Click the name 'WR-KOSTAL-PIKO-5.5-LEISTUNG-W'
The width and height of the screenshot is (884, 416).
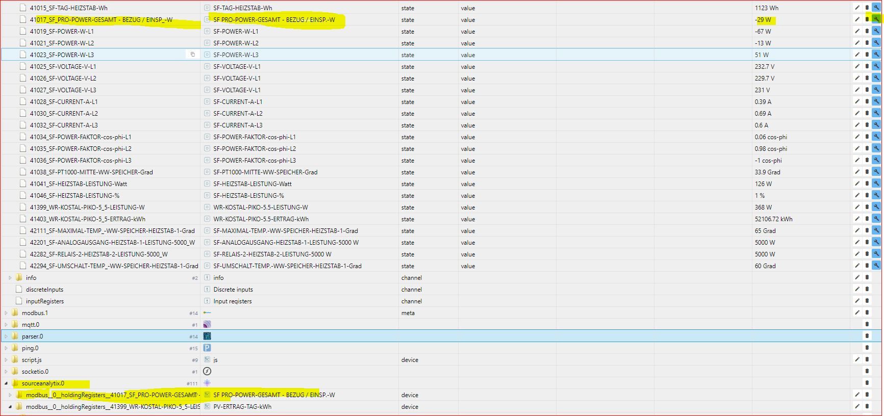click(x=261, y=207)
